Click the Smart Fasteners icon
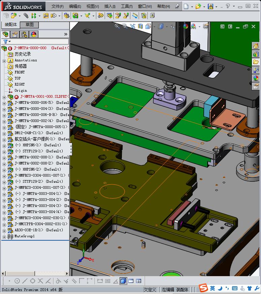This screenshot has height=294, width=261. 46,16
